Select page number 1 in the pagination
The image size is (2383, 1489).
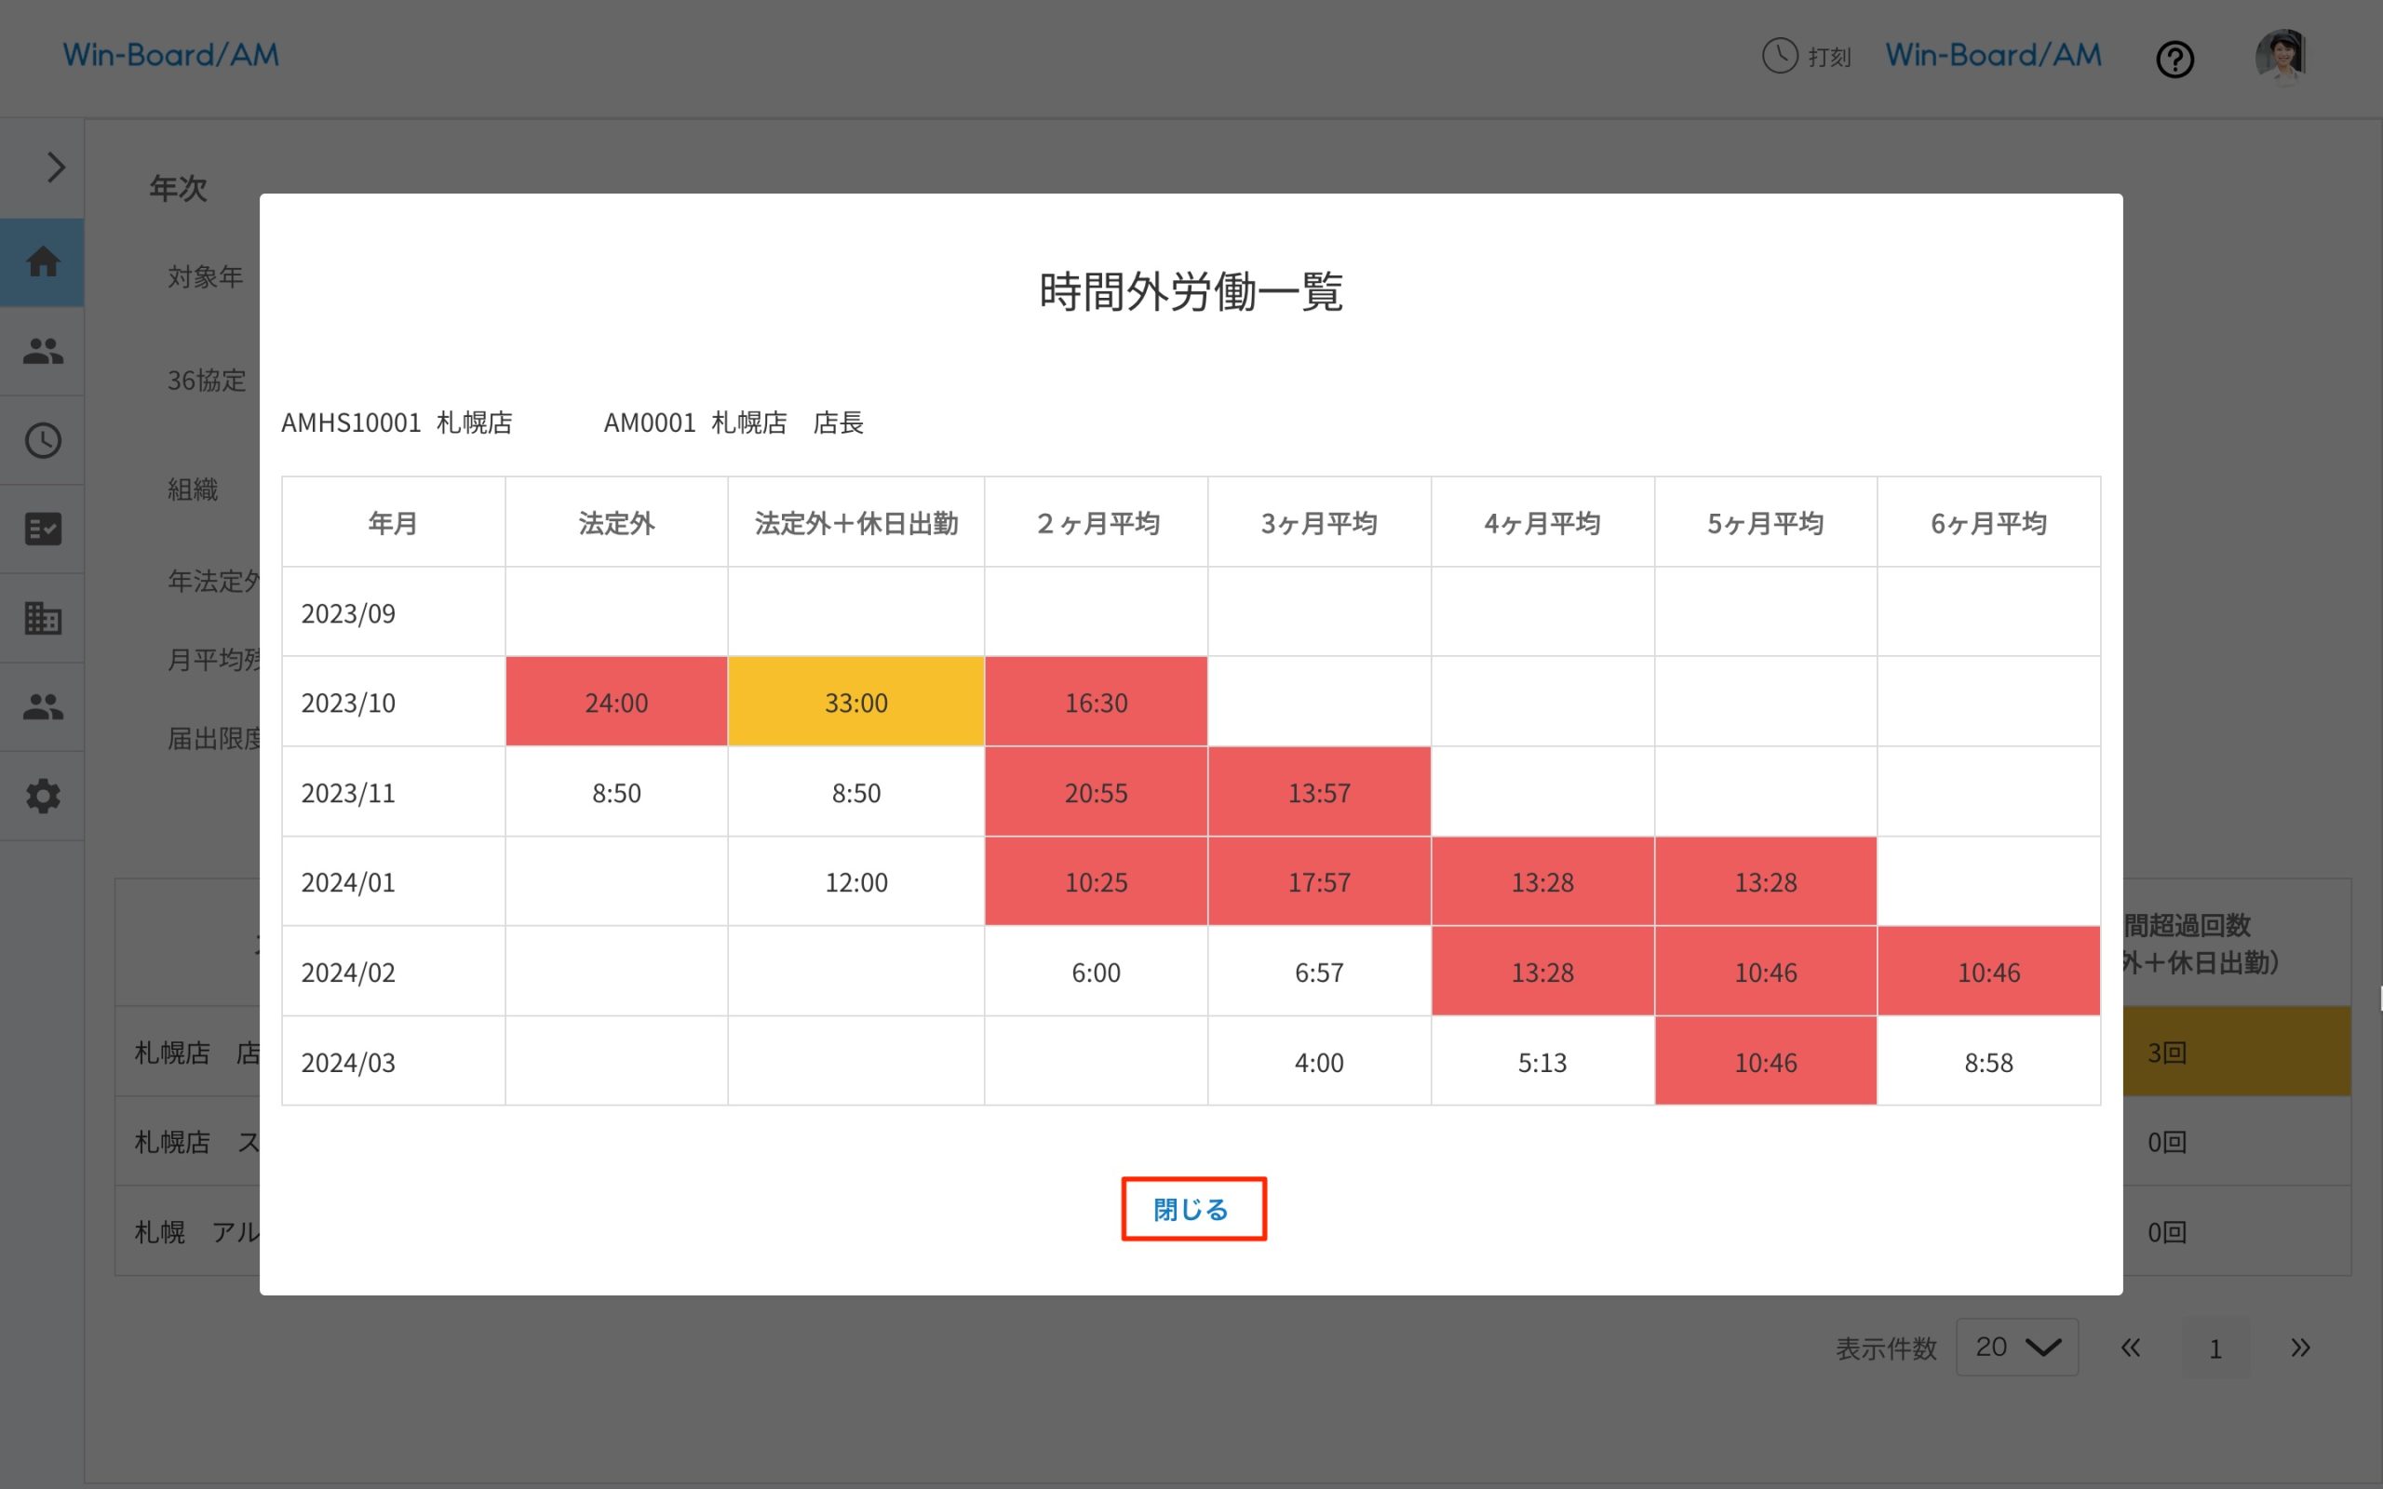(x=2216, y=1348)
